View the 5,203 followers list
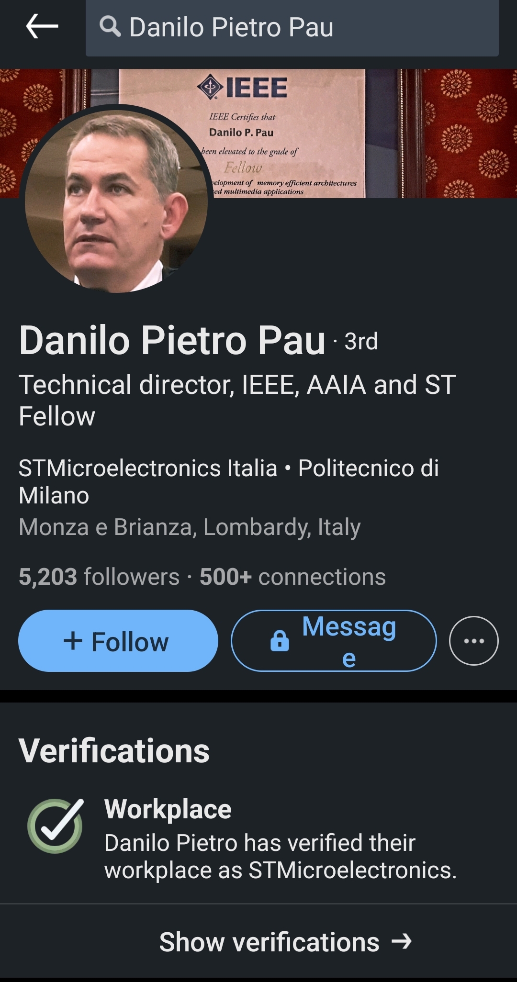517x982 pixels. (99, 577)
